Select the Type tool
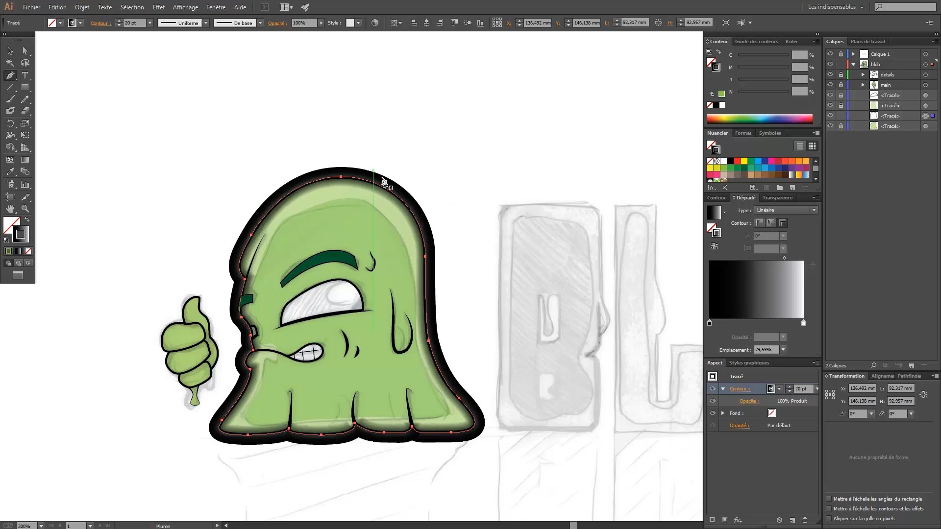 (25, 75)
